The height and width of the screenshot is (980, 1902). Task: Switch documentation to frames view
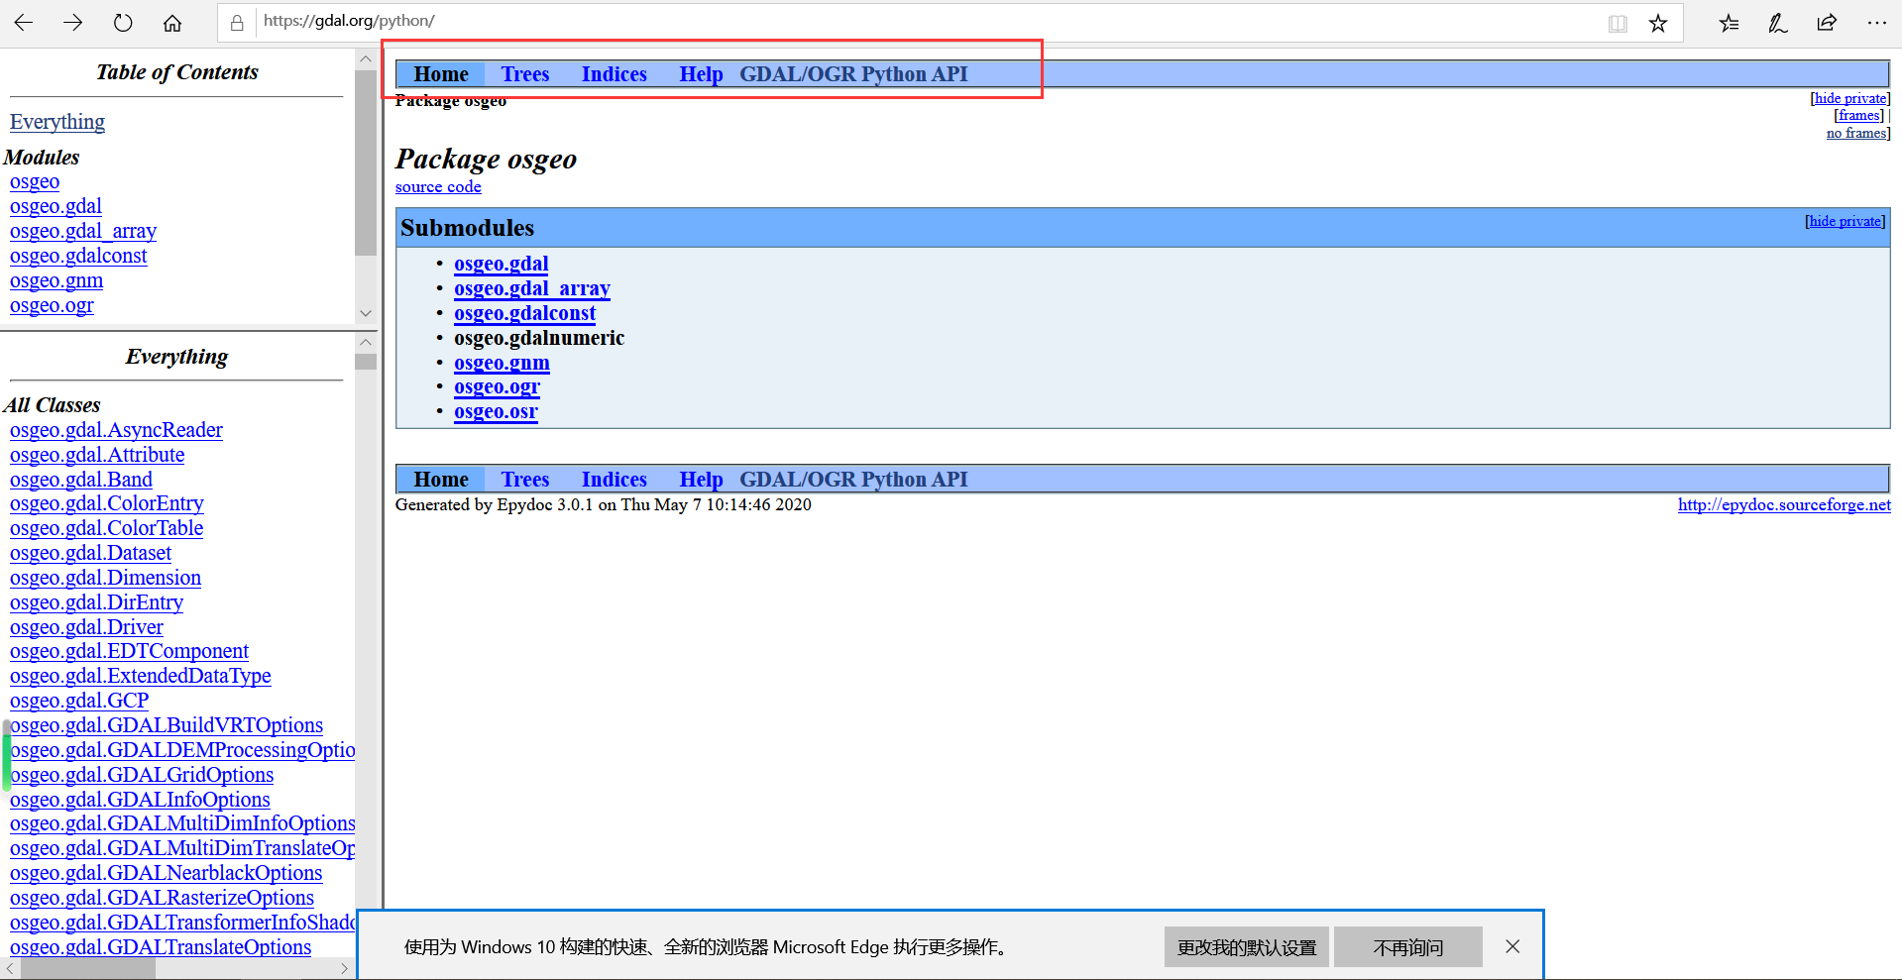click(x=1857, y=115)
